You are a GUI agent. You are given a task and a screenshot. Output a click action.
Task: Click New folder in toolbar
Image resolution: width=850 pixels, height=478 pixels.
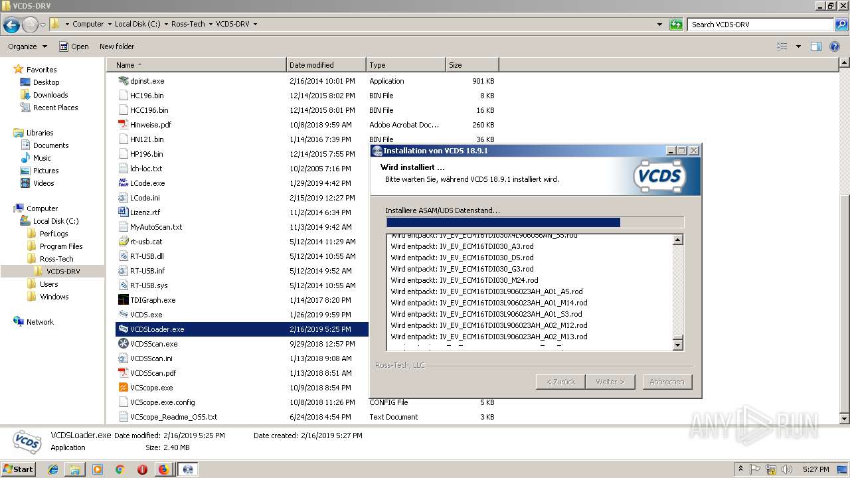pos(117,46)
